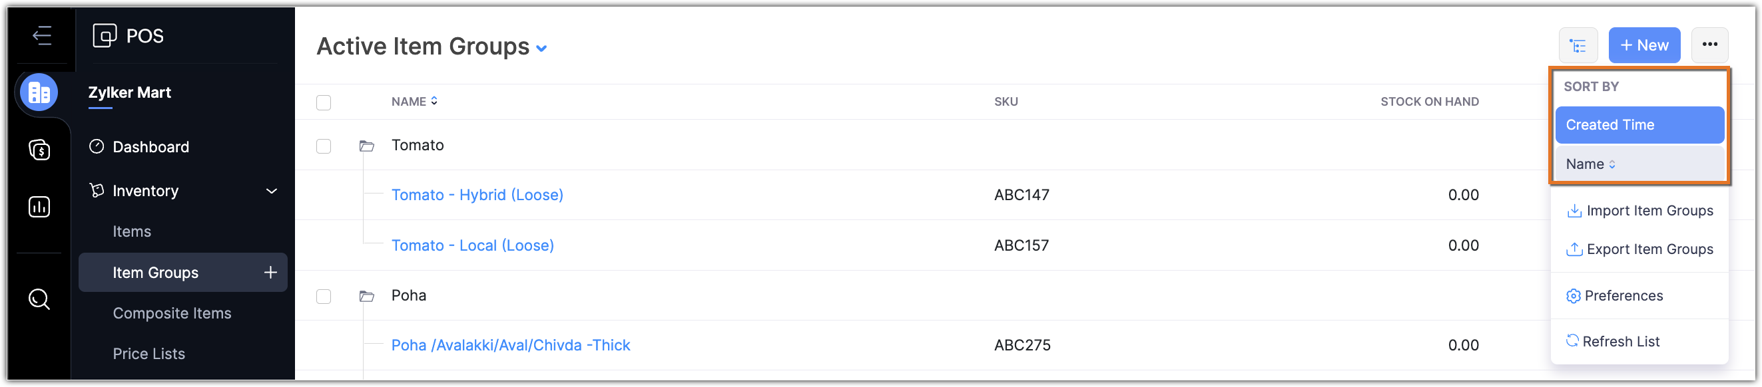Collapse the Inventory menu chevron
Image resolution: width=1762 pixels, height=387 pixels.
click(272, 191)
